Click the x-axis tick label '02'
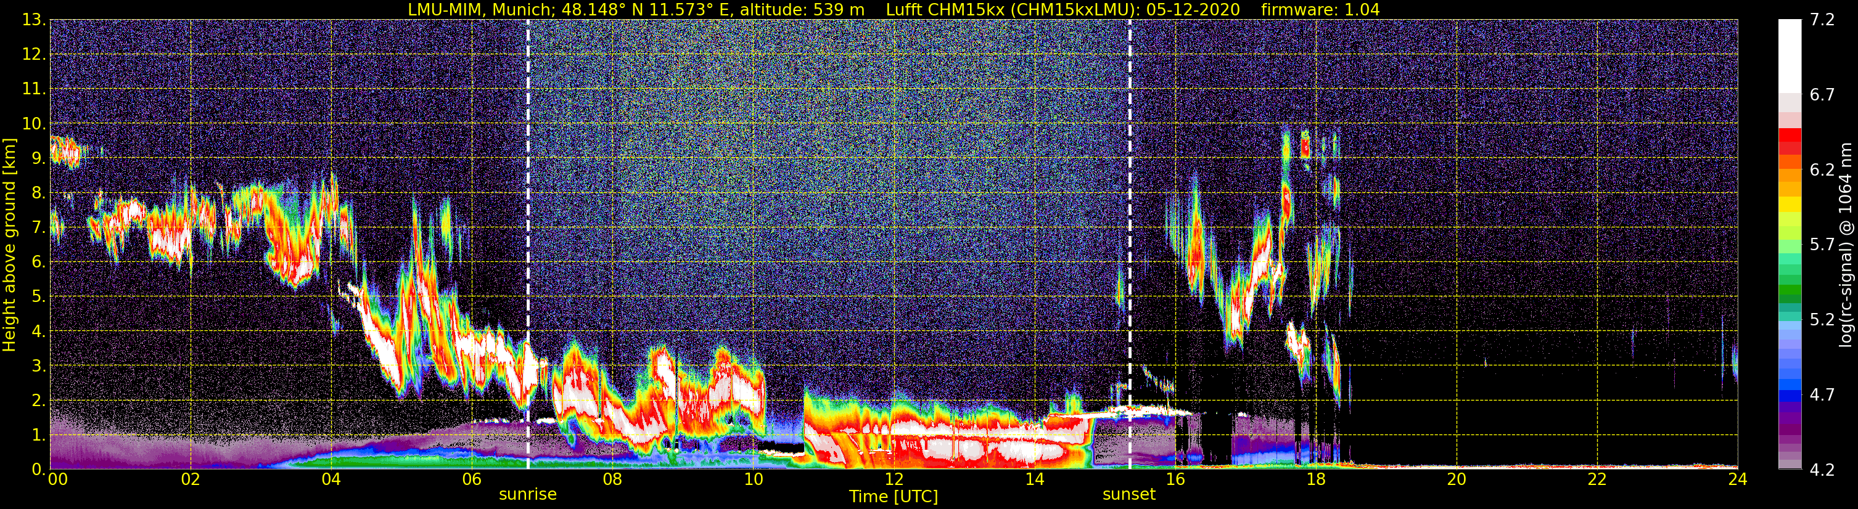This screenshot has width=1858, height=509. pos(191,480)
